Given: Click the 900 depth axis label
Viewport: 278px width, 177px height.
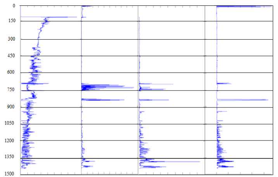Looking at the screenshot, I should point(10,106).
